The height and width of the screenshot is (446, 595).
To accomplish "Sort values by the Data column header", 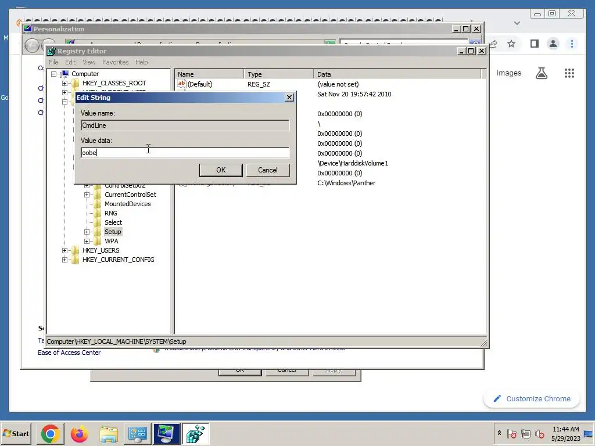I will (397, 74).
